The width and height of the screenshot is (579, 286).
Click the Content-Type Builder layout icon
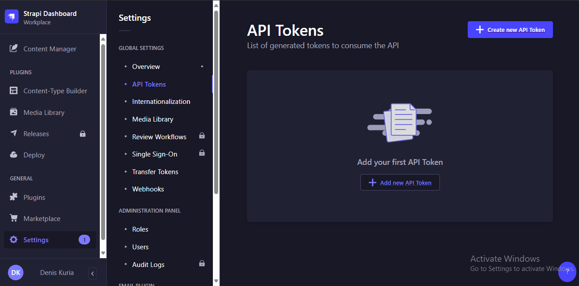tap(14, 91)
